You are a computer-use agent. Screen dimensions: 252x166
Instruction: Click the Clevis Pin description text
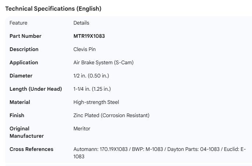pyautogui.click(x=85, y=49)
